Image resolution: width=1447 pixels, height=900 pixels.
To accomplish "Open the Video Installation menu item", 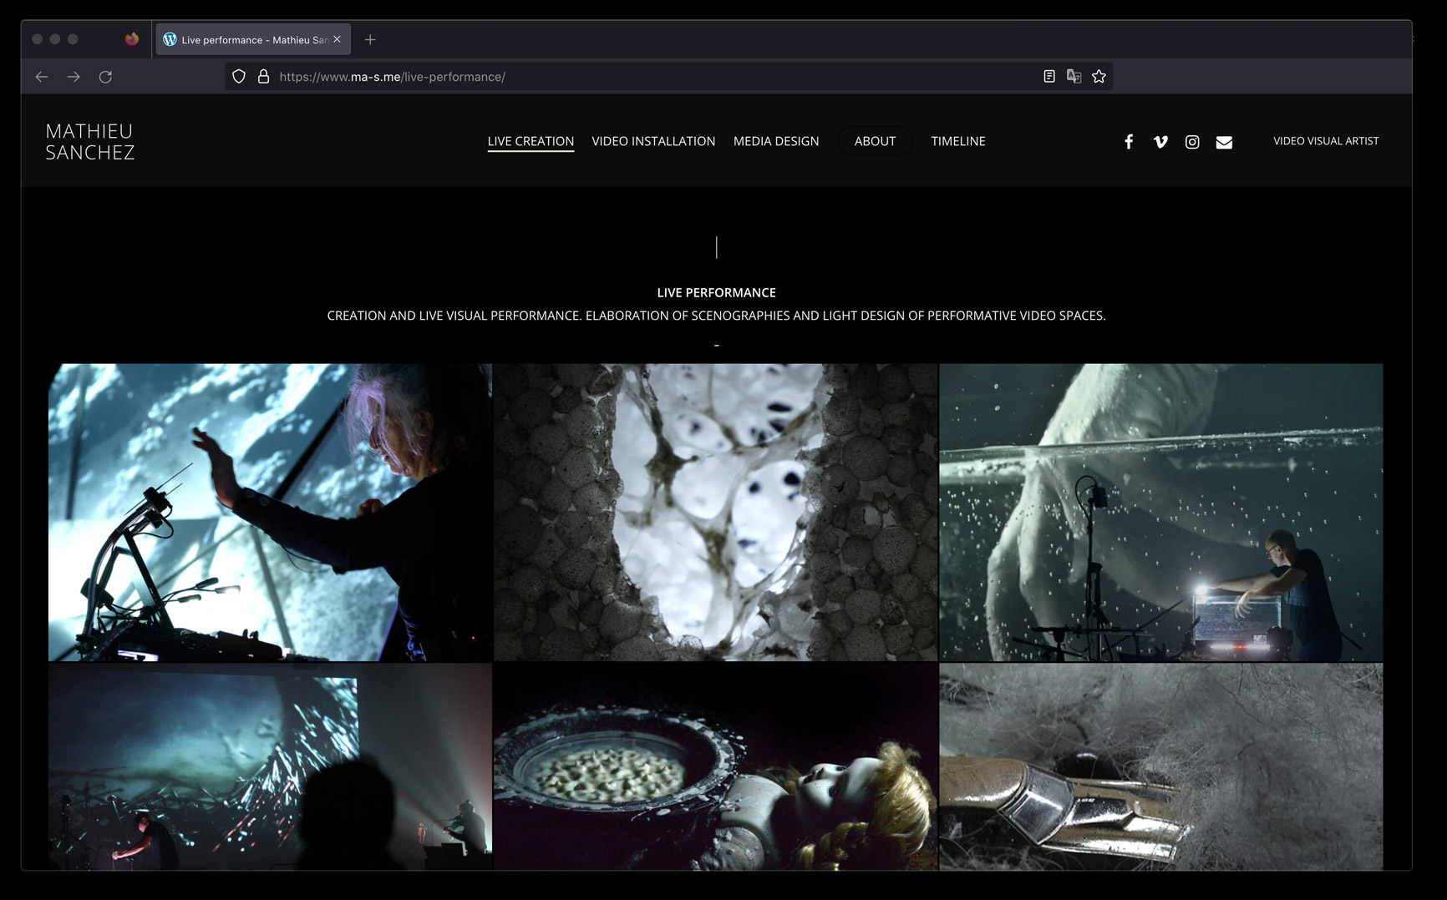I will tap(653, 141).
